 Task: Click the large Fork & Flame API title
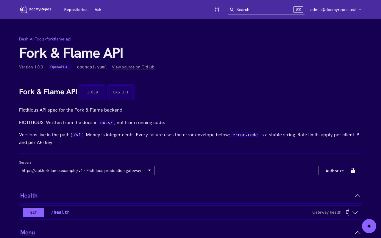tap(71, 53)
